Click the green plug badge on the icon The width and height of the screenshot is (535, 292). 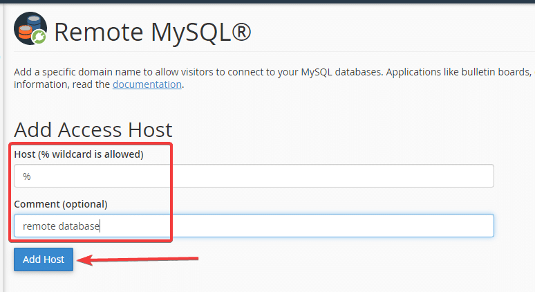pos(40,39)
